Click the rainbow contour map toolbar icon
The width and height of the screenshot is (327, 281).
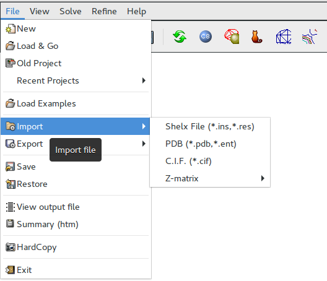pos(310,37)
